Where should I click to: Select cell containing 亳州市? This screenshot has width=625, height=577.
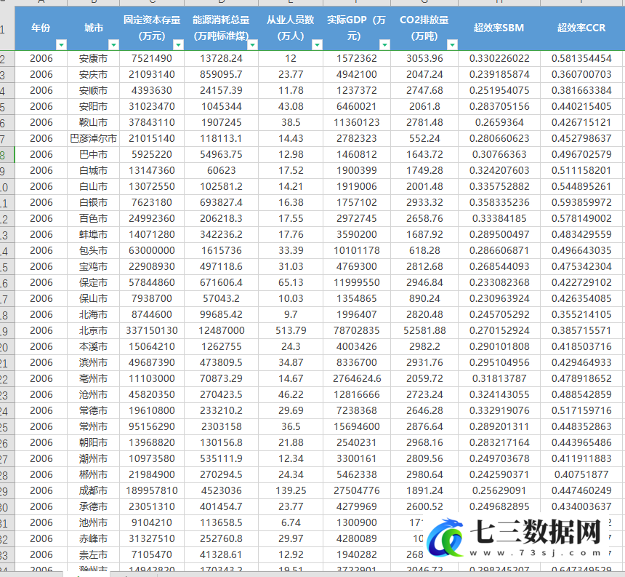94,378
